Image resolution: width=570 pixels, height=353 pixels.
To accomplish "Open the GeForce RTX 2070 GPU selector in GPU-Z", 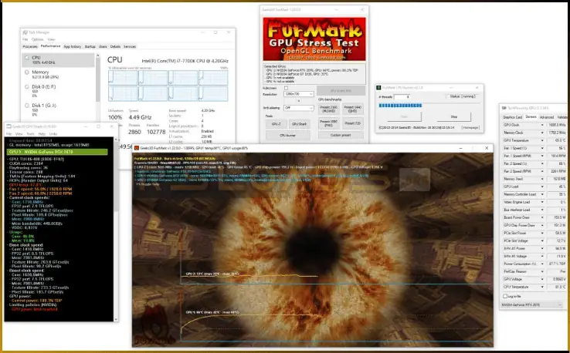I will point(532,304).
